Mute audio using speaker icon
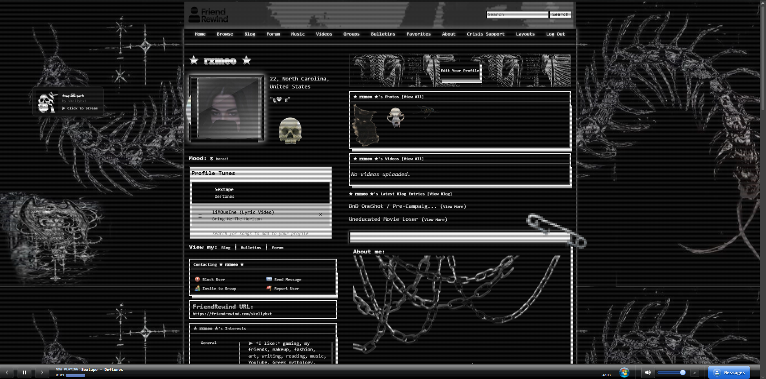The image size is (766, 379). pos(647,372)
